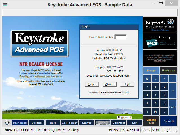180x135 pixels.
Task: Click the sales or technical assistance banner
Action: (160, 58)
